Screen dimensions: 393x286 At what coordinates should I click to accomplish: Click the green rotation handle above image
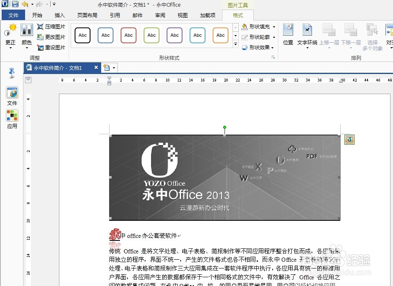[225, 128]
